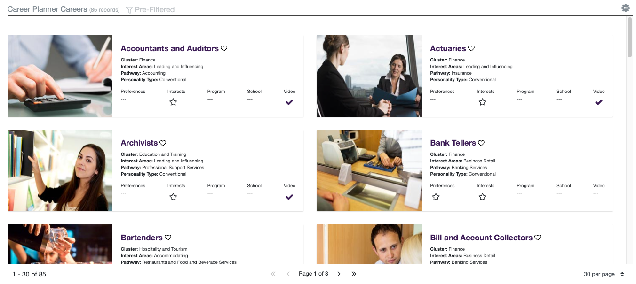
Task: Click the vertical scrollbar thumb
Action: coord(630,38)
